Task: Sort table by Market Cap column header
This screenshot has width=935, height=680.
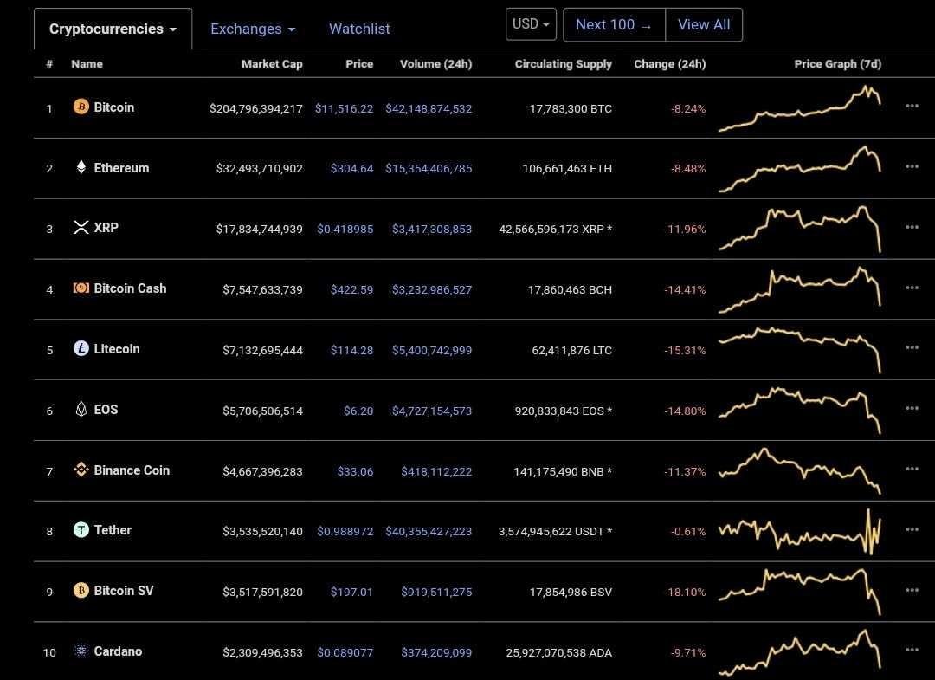Action: tap(272, 64)
